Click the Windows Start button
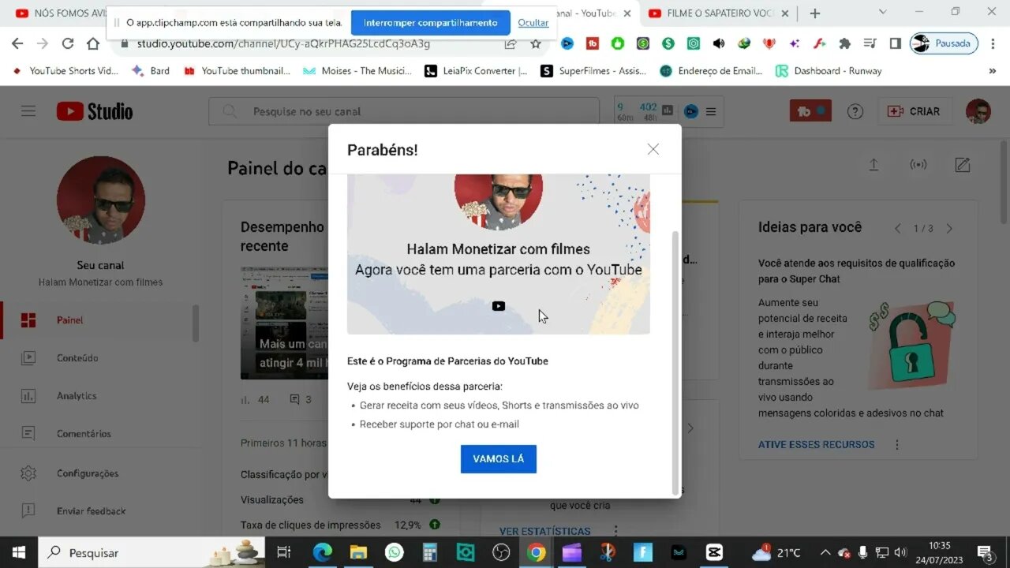This screenshot has width=1010, height=568. pos(18,552)
